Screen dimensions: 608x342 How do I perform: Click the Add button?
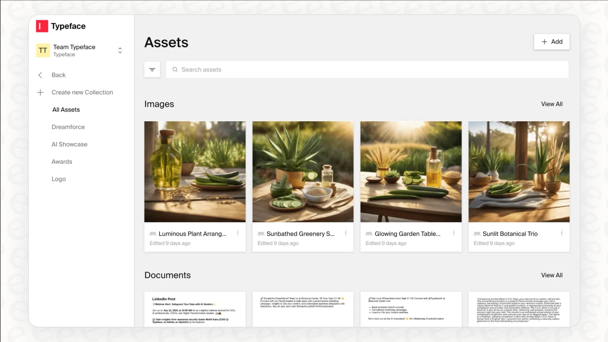click(552, 42)
